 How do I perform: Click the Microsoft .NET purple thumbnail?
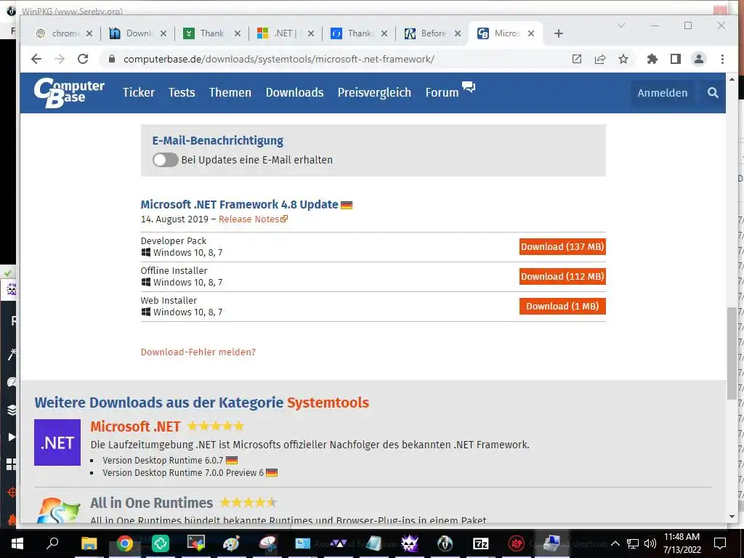[57, 442]
